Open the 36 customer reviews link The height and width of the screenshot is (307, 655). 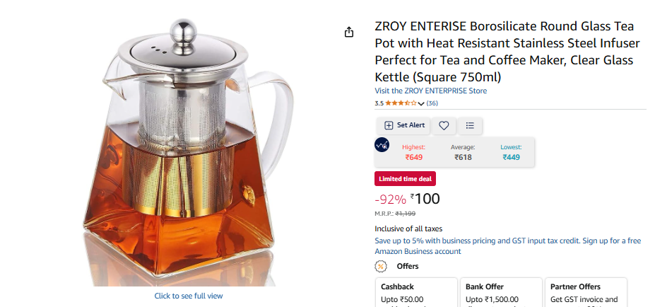432,103
